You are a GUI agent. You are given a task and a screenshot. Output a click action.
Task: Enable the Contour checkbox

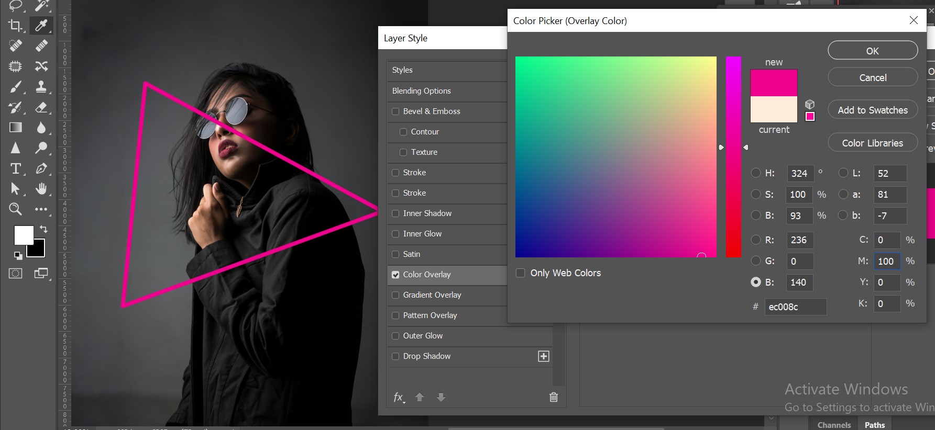point(403,132)
